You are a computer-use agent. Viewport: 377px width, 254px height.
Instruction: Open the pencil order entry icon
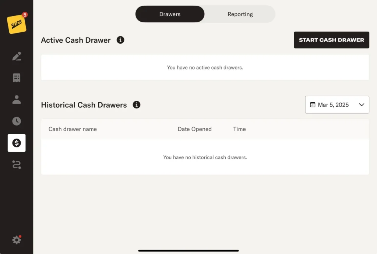pos(17,56)
